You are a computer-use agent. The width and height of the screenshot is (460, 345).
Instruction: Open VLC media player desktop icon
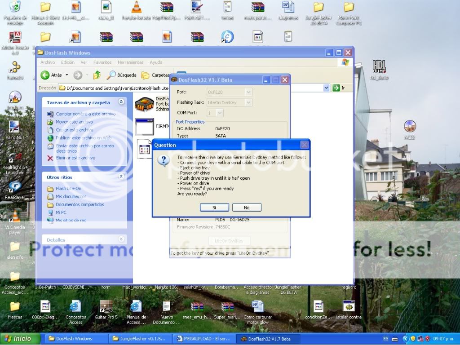pyautogui.click(x=15, y=217)
